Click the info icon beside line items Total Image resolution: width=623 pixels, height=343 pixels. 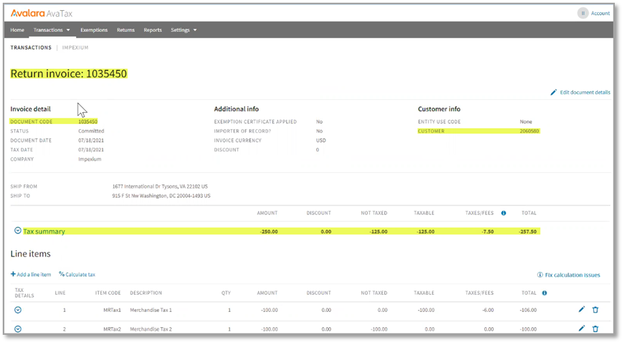[x=544, y=293]
